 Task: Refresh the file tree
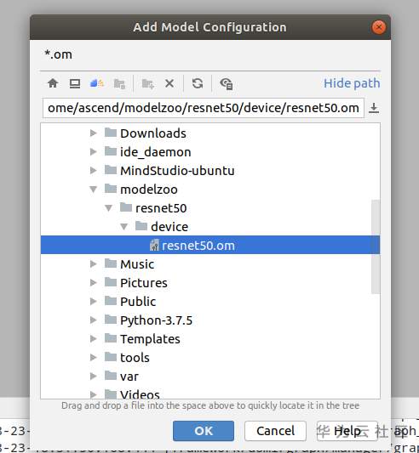point(198,83)
